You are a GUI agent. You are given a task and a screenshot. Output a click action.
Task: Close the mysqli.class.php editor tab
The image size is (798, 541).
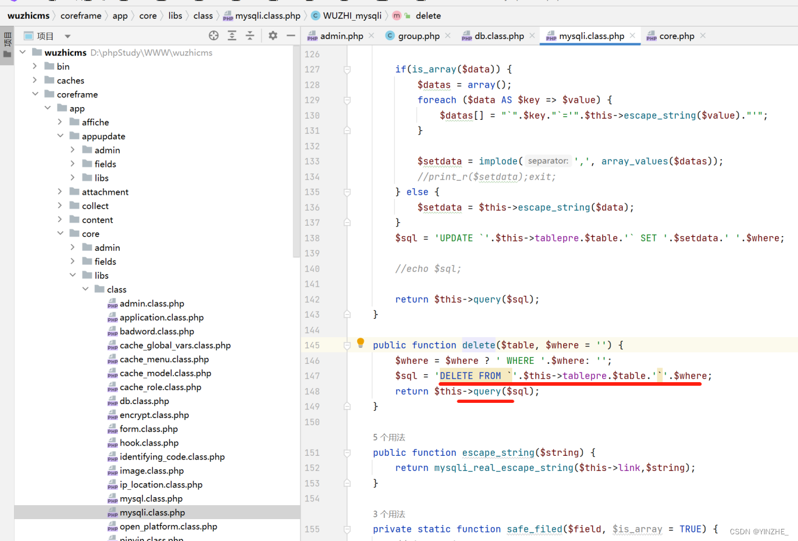(x=633, y=36)
